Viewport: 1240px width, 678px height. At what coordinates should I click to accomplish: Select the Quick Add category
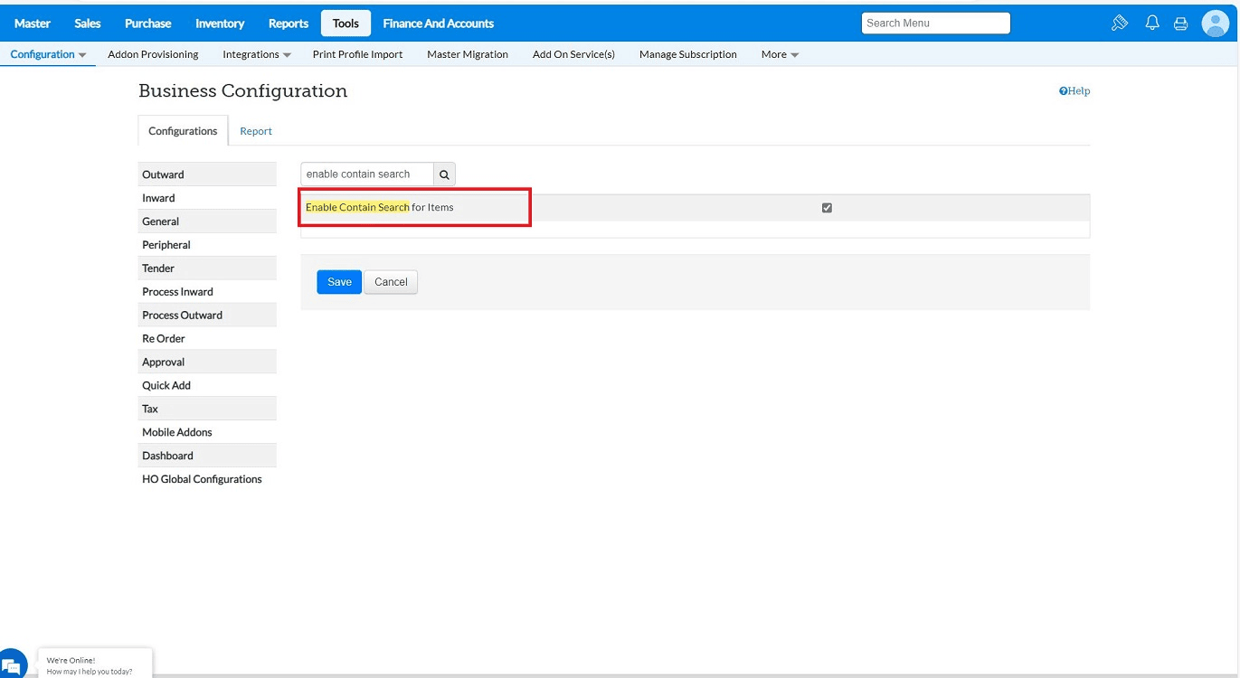coord(207,386)
